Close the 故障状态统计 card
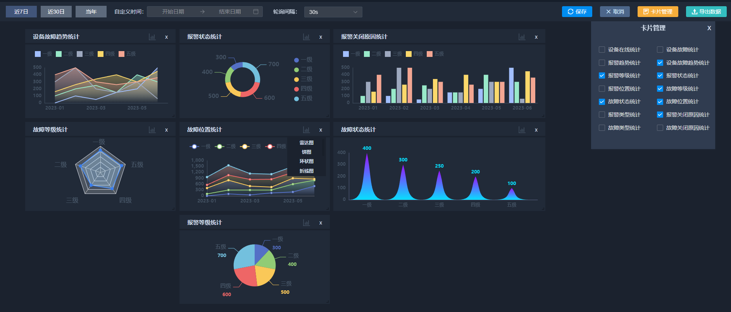Image resolution: width=731 pixels, height=312 pixels. coord(536,130)
